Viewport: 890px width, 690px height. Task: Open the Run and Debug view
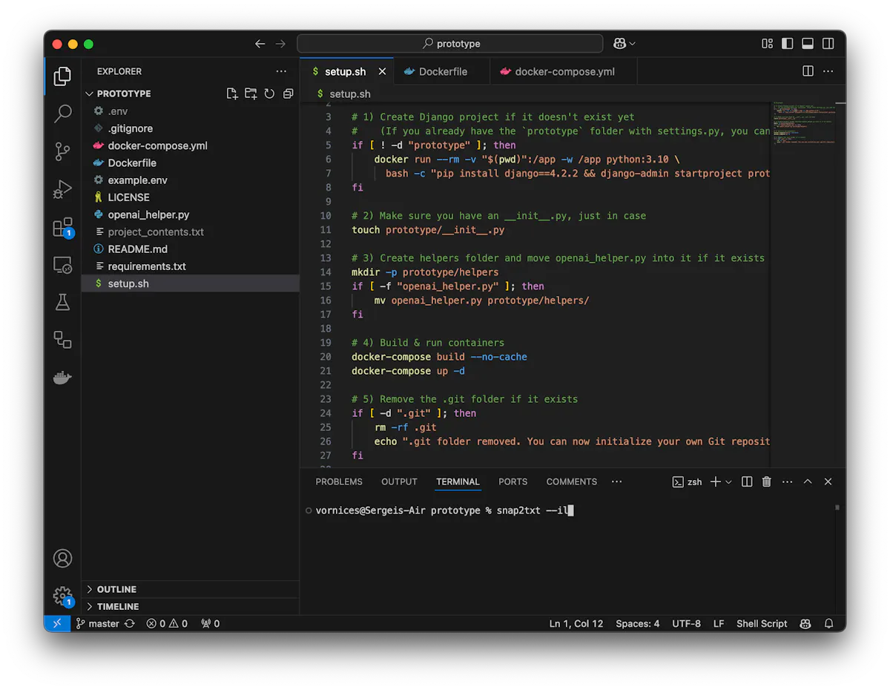63,189
